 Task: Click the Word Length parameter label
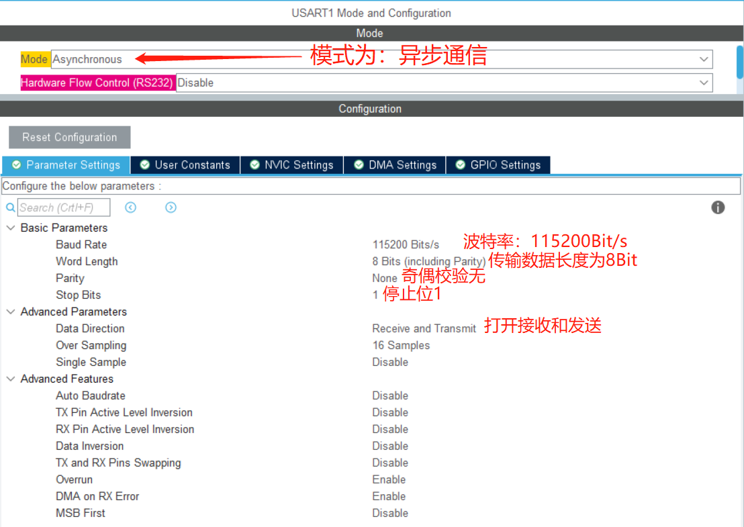tap(87, 261)
